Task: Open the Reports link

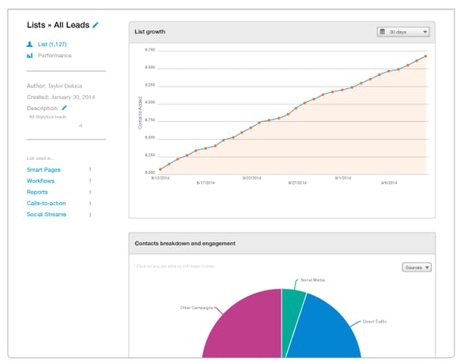Action: point(37,192)
